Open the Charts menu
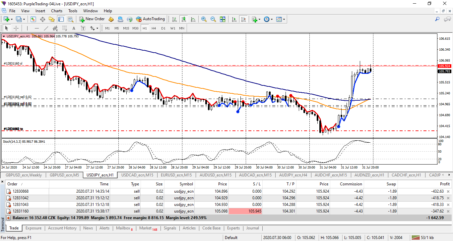Image resolution: width=453 pixels, height=241 pixels. click(57, 11)
